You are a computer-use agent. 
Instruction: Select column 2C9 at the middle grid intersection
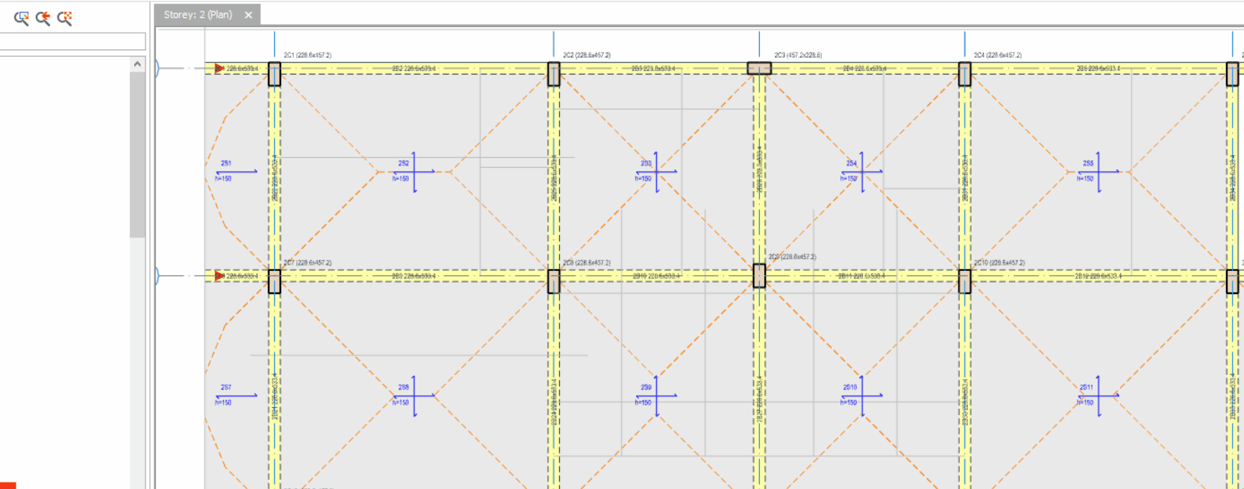tap(759, 275)
